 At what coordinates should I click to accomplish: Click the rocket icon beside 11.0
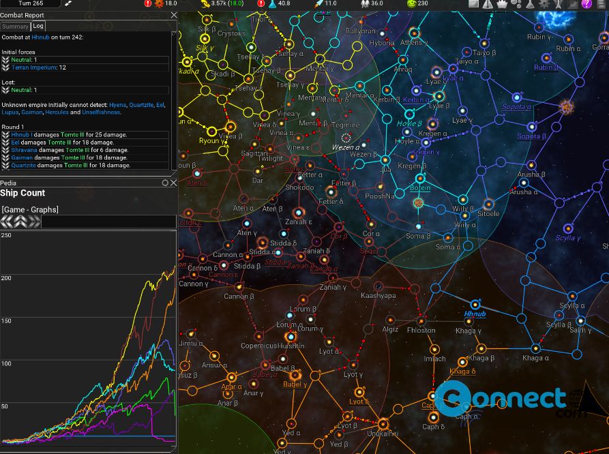(319, 3)
